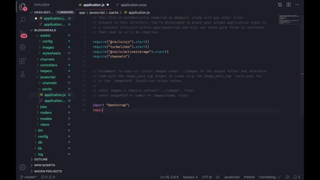Screen dimensions: 320x180
Task: Expand the views folder
Action: 44,124
